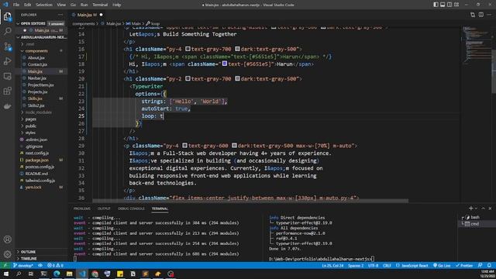The image size is (496, 279).
Task: Toggle secondary side bar layout icon
Action: (449, 5)
